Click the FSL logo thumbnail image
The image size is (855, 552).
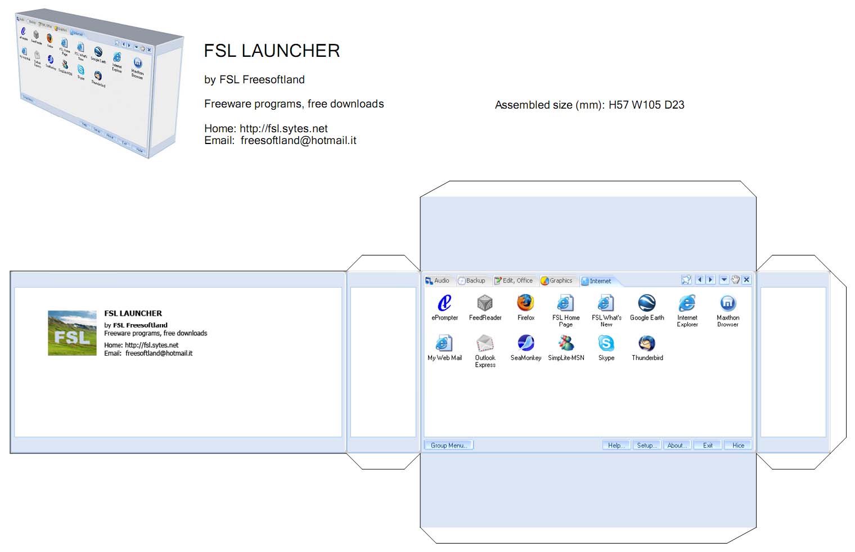click(72, 333)
